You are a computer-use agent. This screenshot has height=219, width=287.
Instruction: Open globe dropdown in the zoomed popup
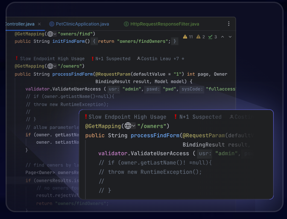[130, 126]
